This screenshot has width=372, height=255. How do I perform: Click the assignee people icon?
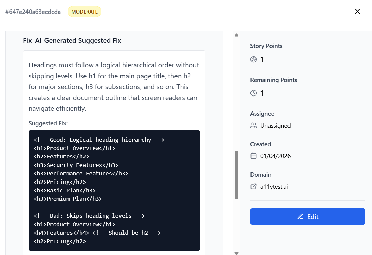pyautogui.click(x=254, y=126)
